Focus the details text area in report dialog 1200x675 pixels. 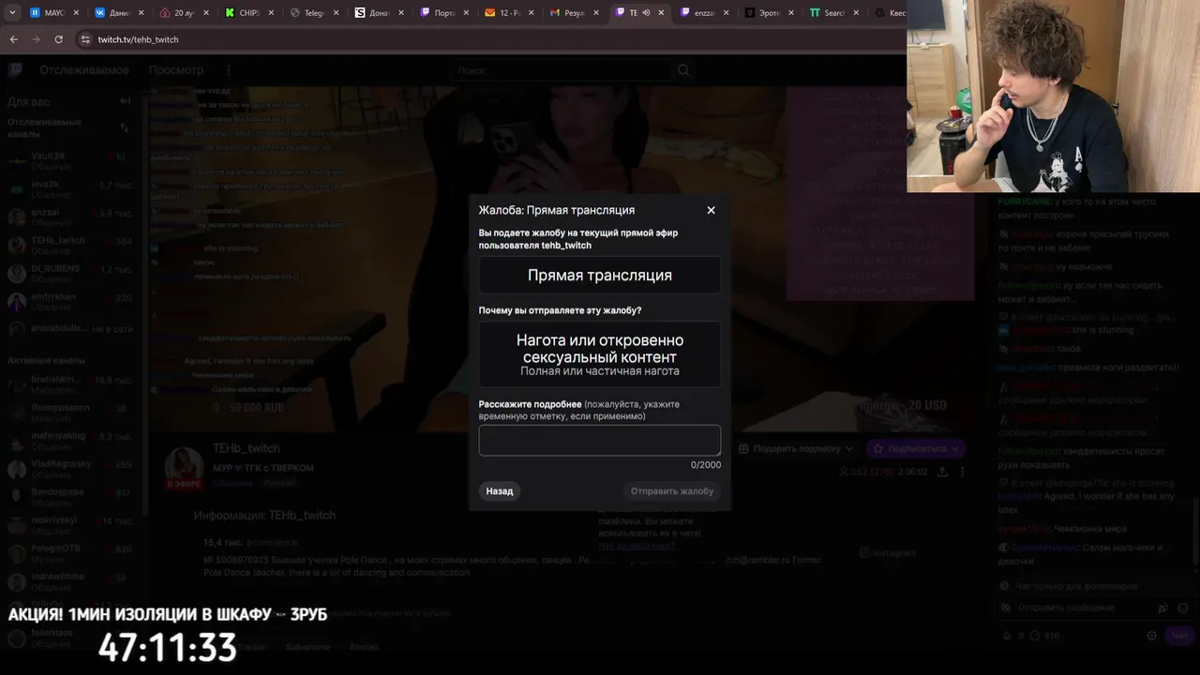(600, 441)
